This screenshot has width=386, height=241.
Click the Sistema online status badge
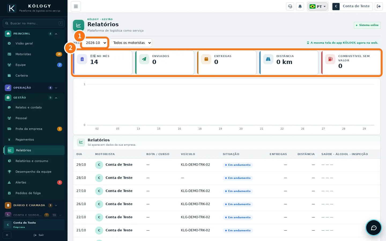[367, 25]
